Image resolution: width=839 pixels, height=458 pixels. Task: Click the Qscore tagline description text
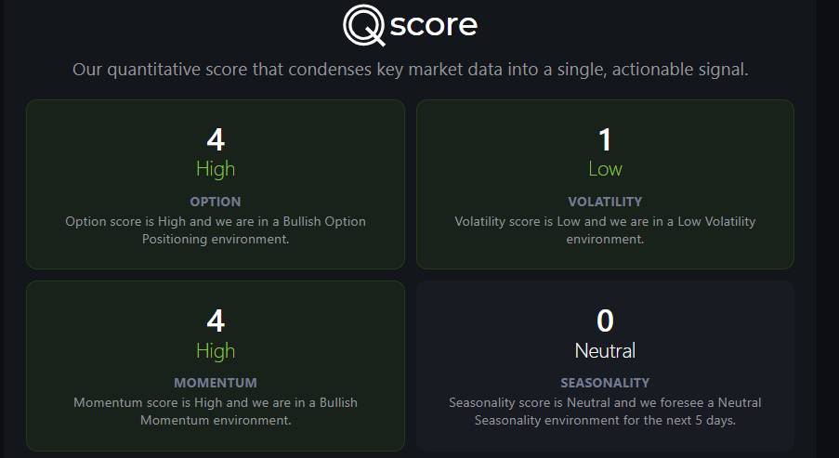pos(411,70)
